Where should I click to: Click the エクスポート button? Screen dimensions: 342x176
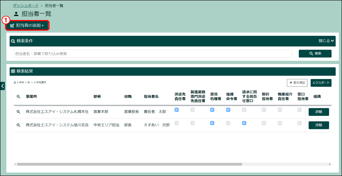tap(321, 83)
